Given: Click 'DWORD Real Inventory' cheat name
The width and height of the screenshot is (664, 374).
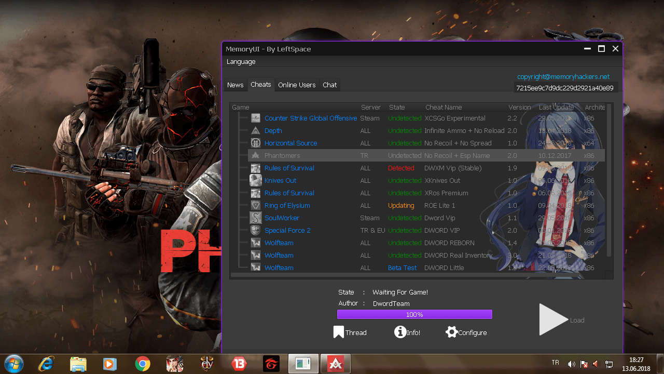Looking at the screenshot, I should tap(459, 256).
